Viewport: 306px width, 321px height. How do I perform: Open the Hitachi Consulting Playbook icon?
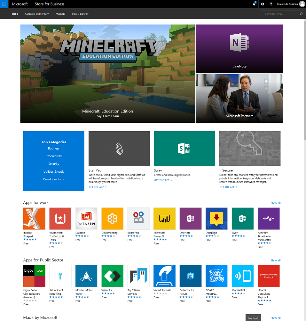coord(269,276)
